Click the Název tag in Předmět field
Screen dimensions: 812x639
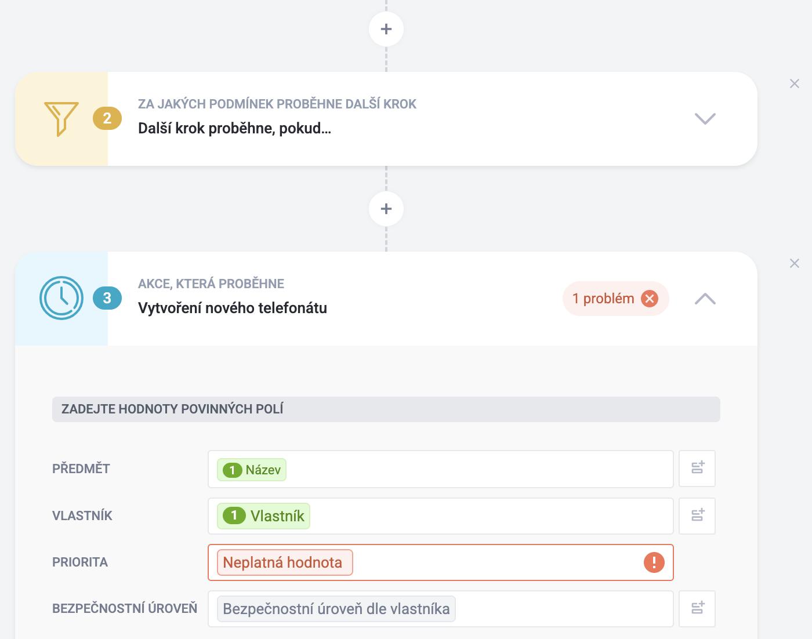pos(252,470)
